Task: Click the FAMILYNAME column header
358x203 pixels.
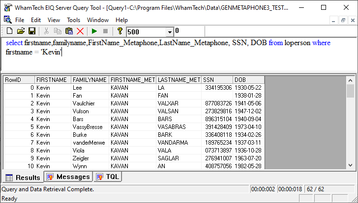Action: tap(89, 80)
